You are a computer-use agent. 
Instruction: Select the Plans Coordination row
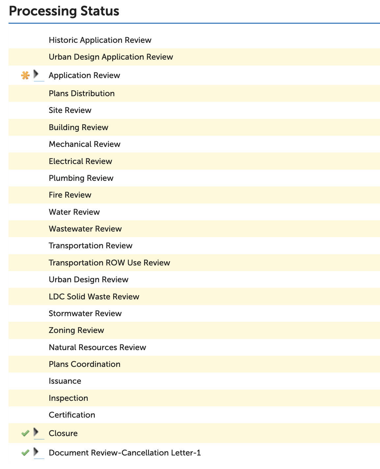pyautogui.click(x=194, y=364)
